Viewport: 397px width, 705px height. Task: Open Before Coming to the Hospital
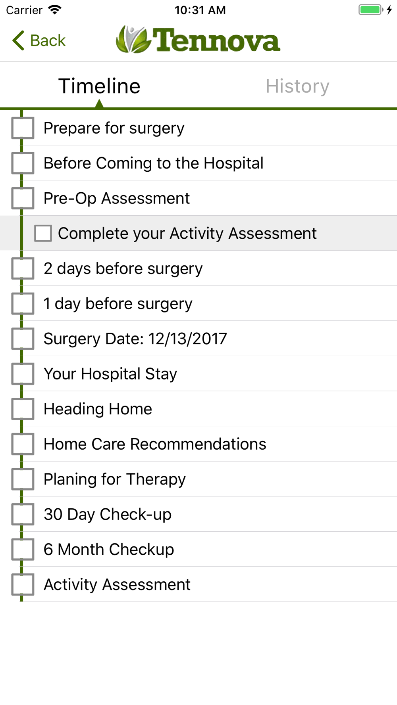coord(153,163)
